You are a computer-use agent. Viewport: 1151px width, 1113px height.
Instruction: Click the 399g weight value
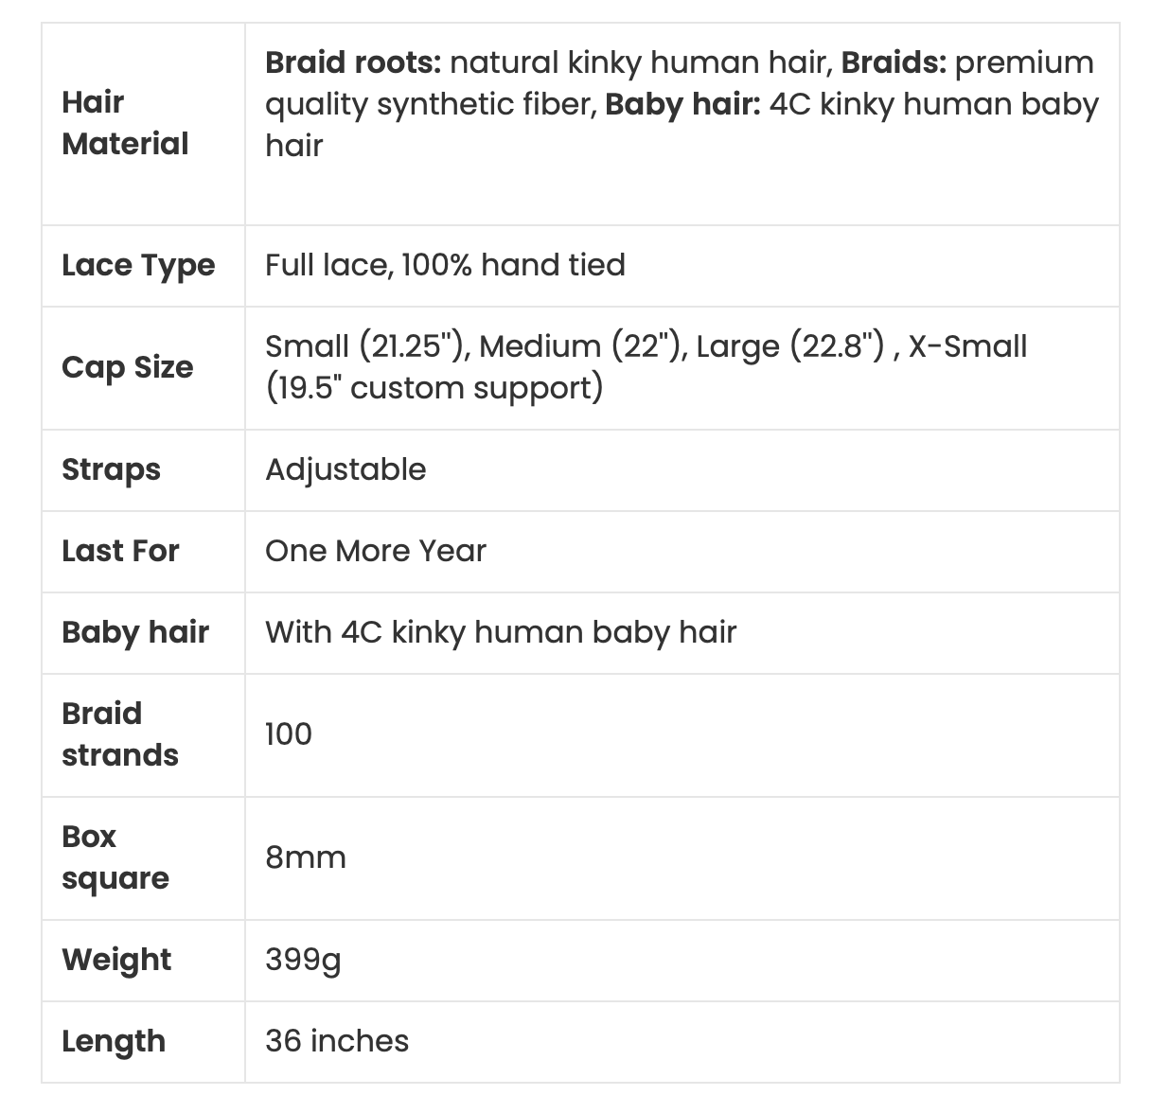pyautogui.click(x=303, y=960)
